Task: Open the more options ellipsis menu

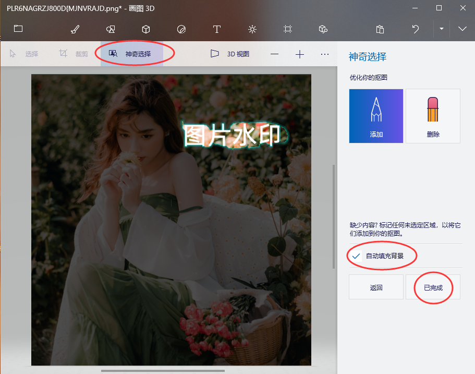Action: pos(325,54)
